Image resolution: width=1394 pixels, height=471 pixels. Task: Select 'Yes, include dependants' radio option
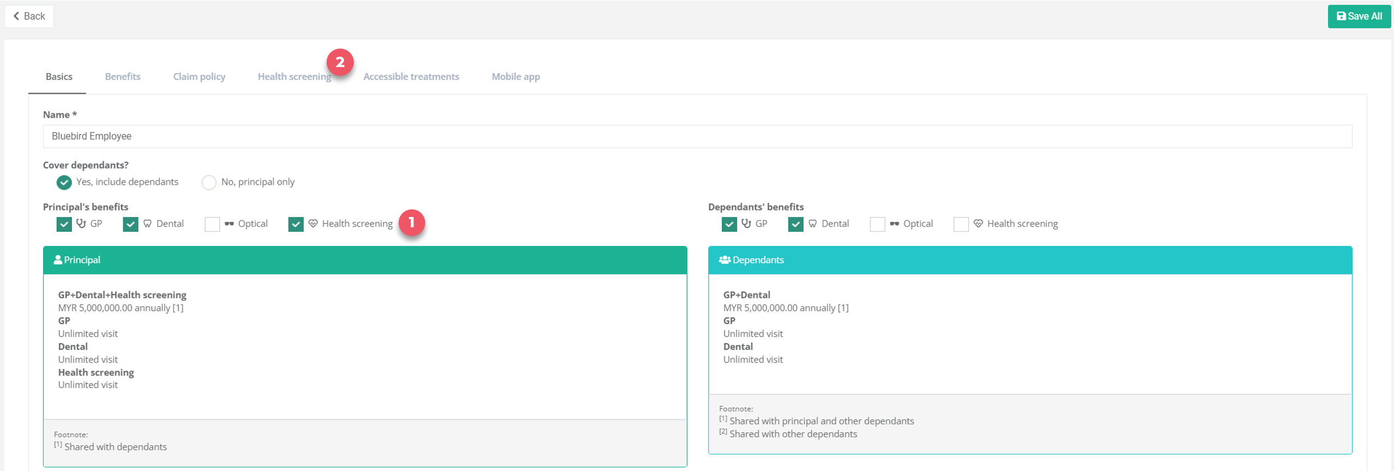tap(64, 182)
